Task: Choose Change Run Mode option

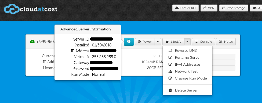Action: point(187,78)
